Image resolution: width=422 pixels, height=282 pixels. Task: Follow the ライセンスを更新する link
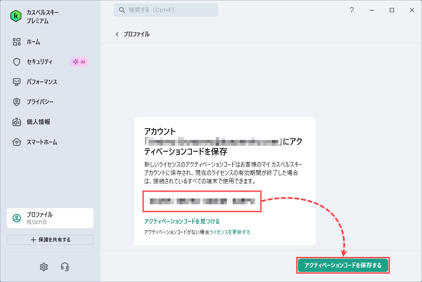coord(229,232)
